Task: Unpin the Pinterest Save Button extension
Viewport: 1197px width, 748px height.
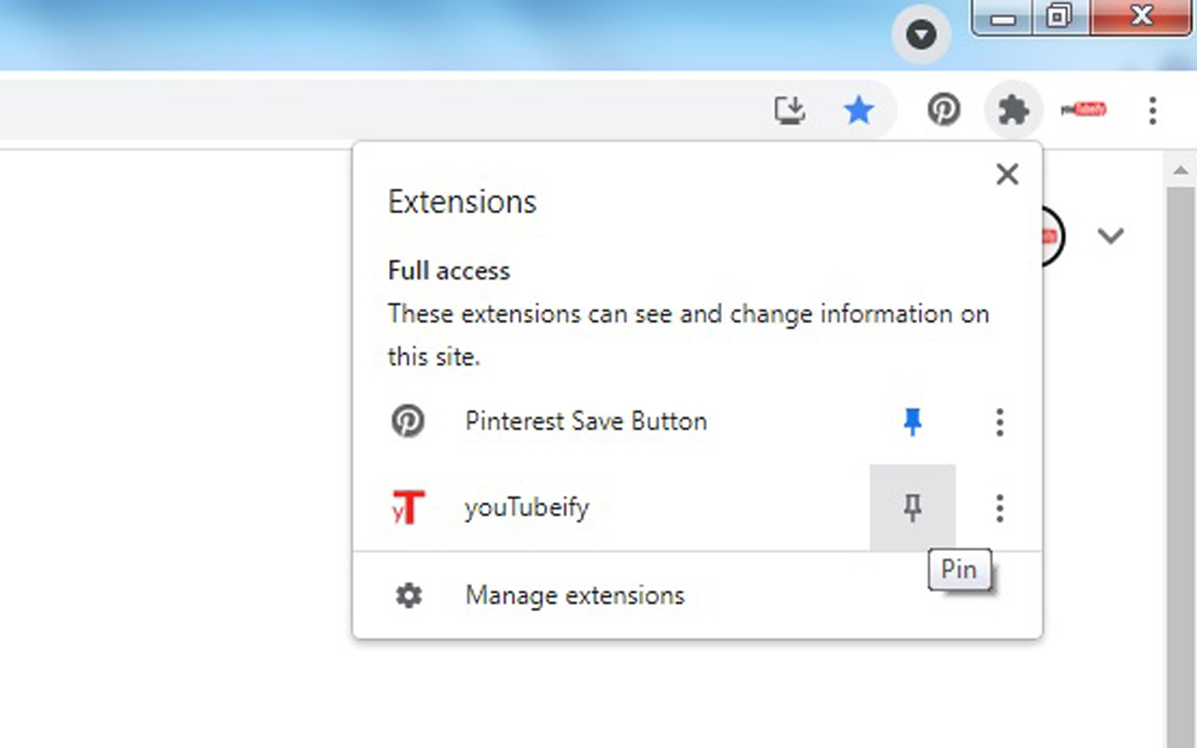Action: coord(911,422)
